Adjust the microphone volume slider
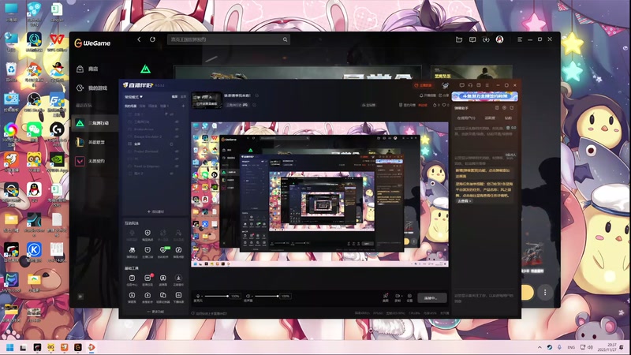Viewport: 631px width, 355px height. (216, 297)
